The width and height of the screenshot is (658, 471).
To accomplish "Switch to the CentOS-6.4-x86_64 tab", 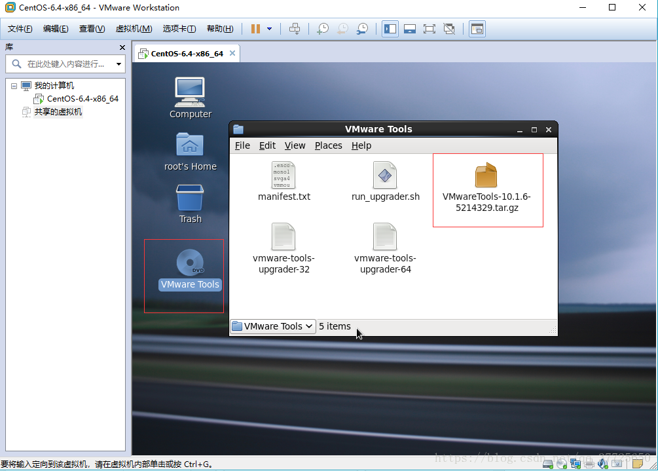I will tap(187, 54).
